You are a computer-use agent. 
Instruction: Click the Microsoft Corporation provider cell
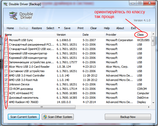pyautogui.click(x=119, y=40)
